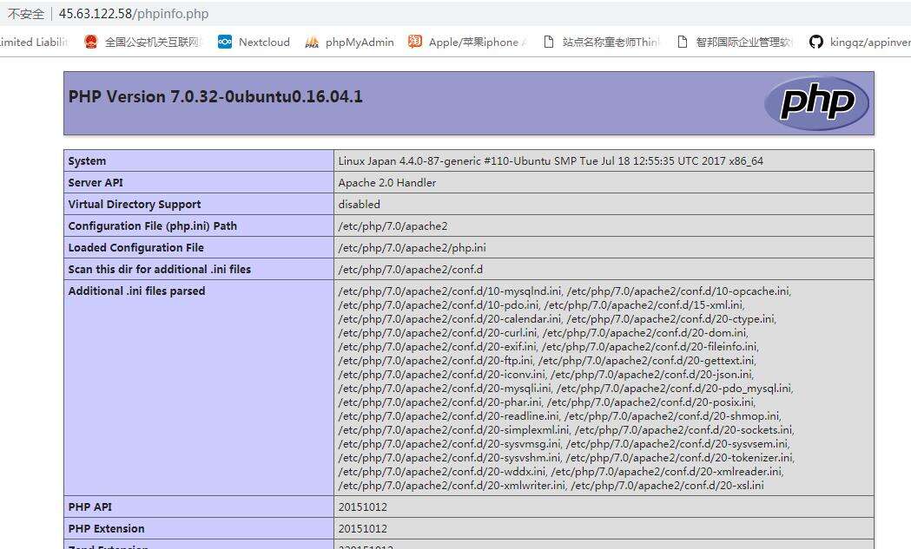Image resolution: width=911 pixels, height=549 pixels.
Task: Click the PHP Version 7.0.32 heading
Action: click(215, 96)
